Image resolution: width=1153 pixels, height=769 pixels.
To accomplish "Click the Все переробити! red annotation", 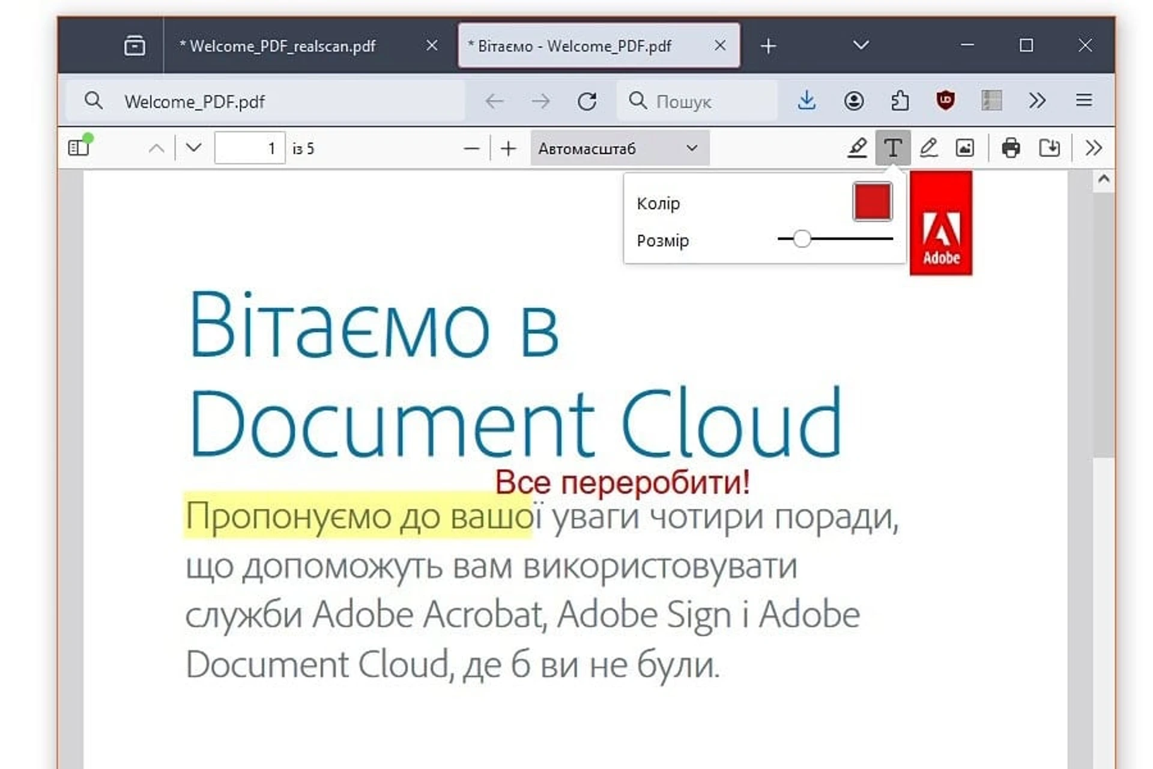I will tap(623, 482).
